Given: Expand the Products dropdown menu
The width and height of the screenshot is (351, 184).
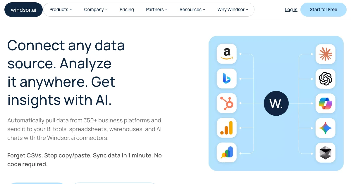Looking at the screenshot, I should pos(61,10).
